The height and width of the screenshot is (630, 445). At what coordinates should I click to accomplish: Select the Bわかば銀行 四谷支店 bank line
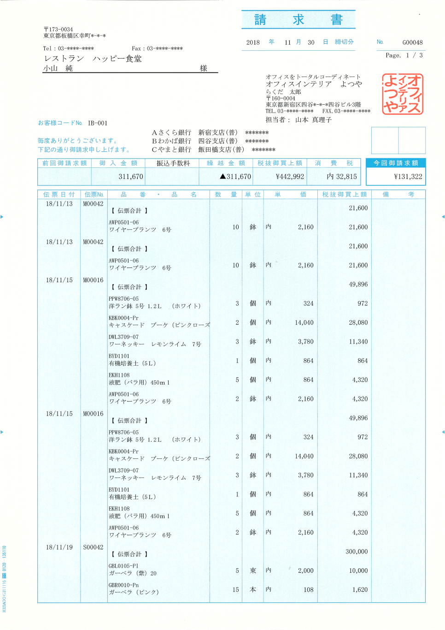pos(211,141)
